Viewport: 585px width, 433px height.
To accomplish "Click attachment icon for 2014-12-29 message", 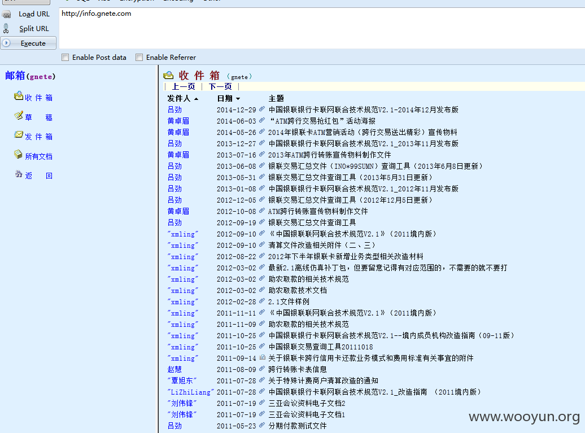I will pyautogui.click(x=262, y=110).
